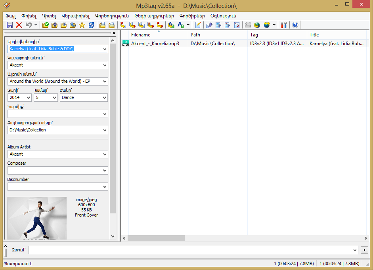373x270 pixels.
Task: Click the tag panel scroll-down arrow
Action: [113, 236]
